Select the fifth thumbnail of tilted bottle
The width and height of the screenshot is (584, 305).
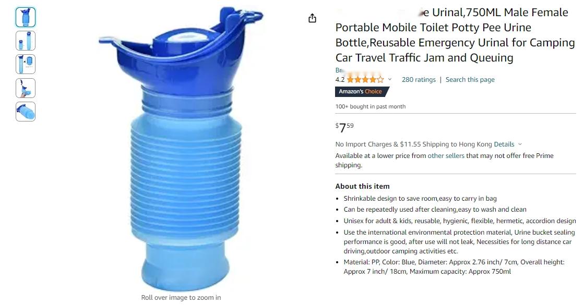coord(26,112)
